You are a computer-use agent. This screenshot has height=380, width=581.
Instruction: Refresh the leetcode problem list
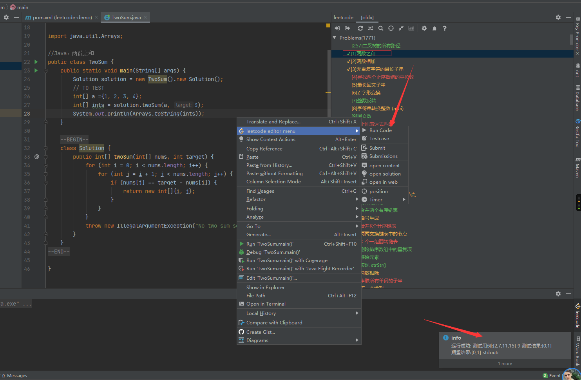(360, 28)
